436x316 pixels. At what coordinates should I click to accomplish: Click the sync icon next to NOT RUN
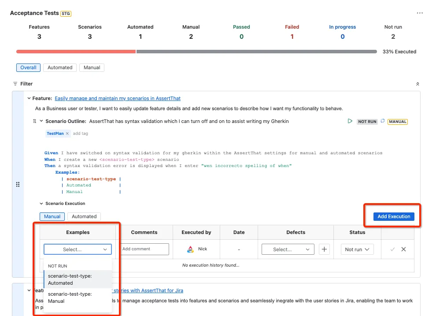tap(383, 121)
